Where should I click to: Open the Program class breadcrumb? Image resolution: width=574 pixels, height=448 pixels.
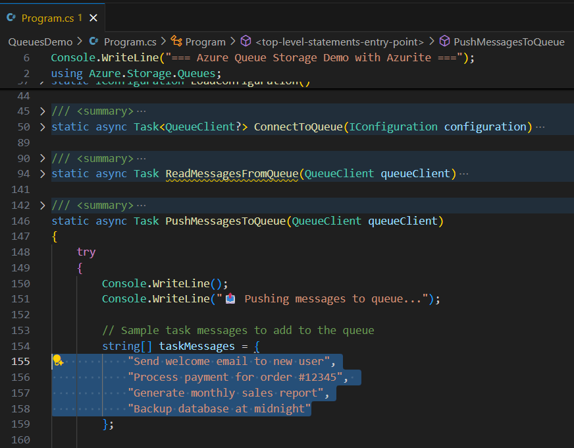click(x=205, y=42)
